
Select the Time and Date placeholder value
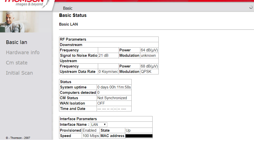112,109
